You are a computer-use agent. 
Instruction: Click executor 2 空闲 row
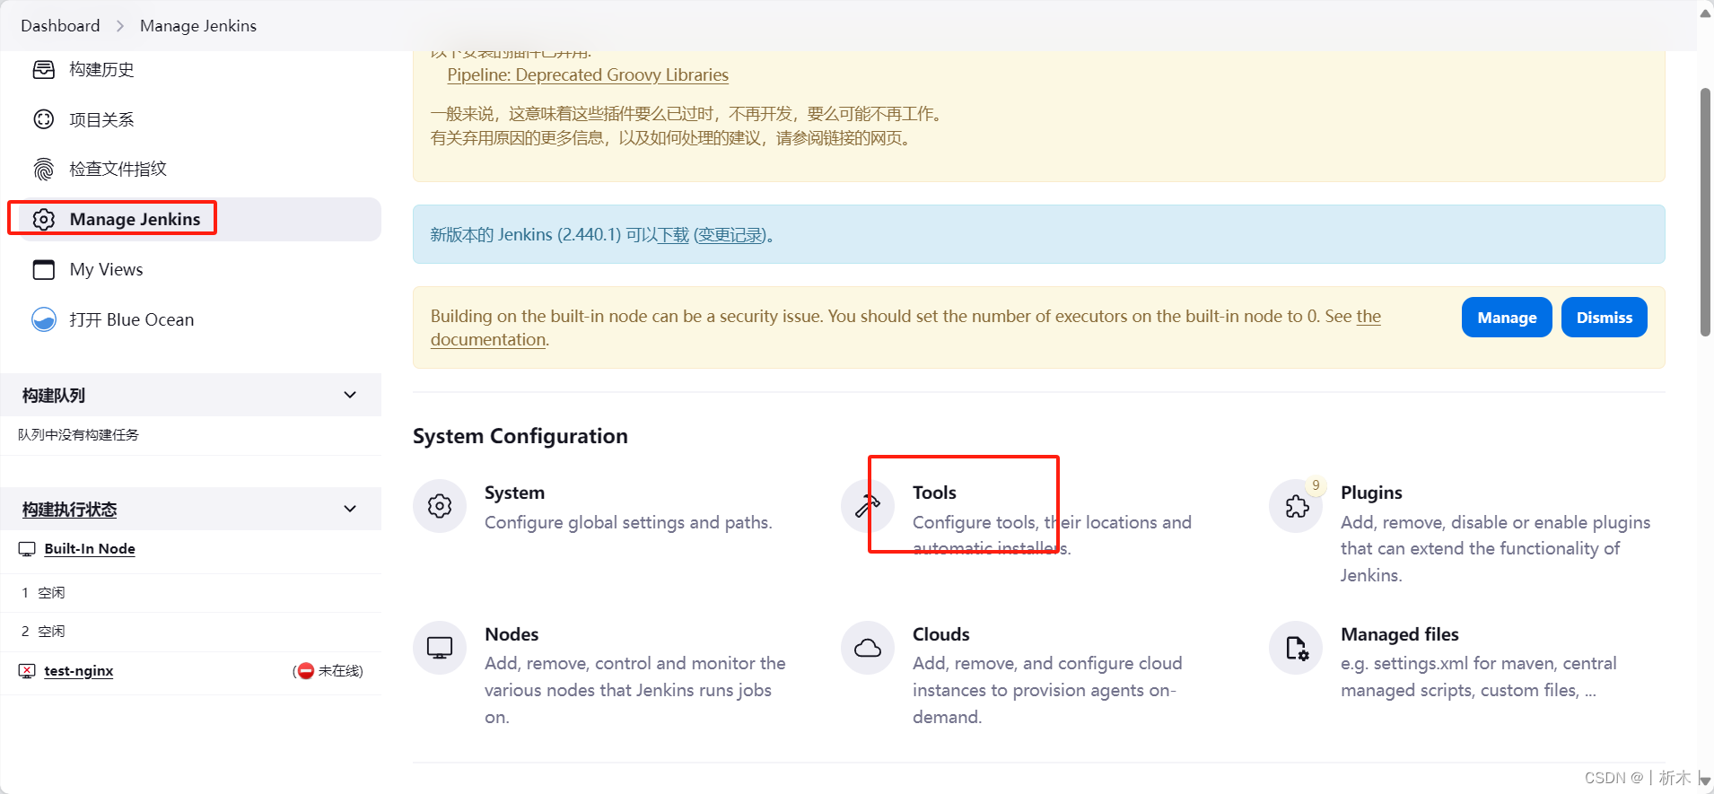click(x=190, y=632)
